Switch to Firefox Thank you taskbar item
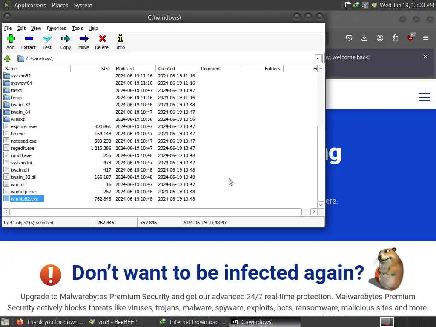 (x=50, y=322)
